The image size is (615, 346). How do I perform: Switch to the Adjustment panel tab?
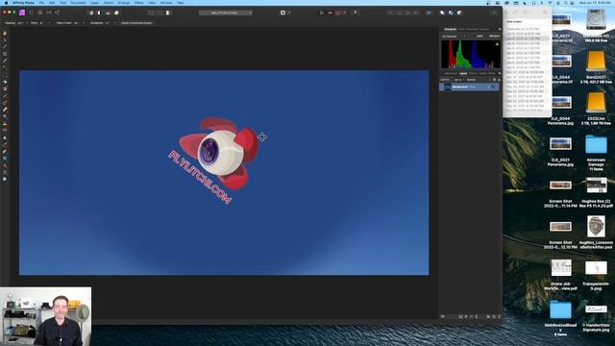point(451,73)
